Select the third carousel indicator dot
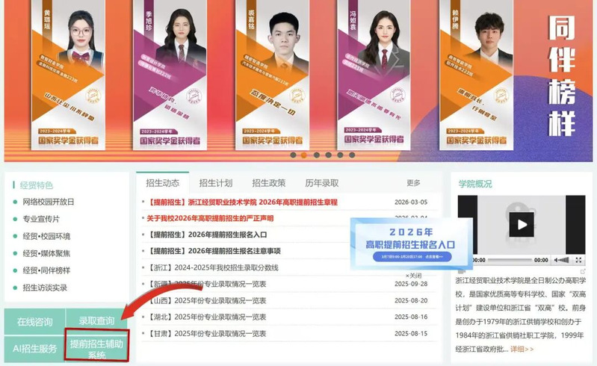597x366 pixels. pyautogui.click(x=316, y=155)
